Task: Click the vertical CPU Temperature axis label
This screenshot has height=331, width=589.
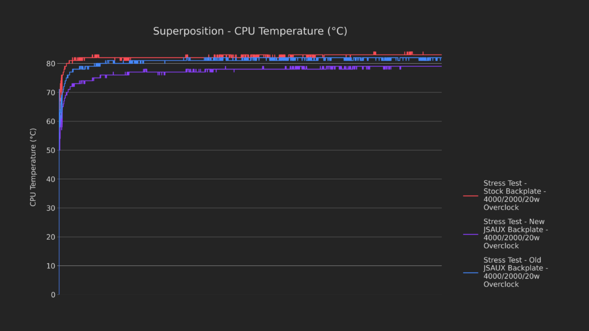Action: pyautogui.click(x=33, y=167)
